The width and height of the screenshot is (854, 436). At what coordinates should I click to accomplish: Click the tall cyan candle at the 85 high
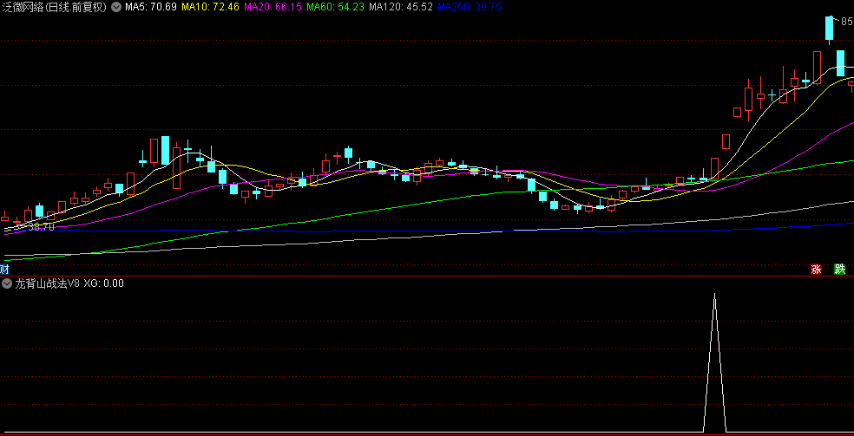(x=829, y=29)
